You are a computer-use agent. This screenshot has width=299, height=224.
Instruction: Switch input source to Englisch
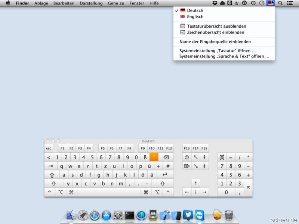point(195,16)
